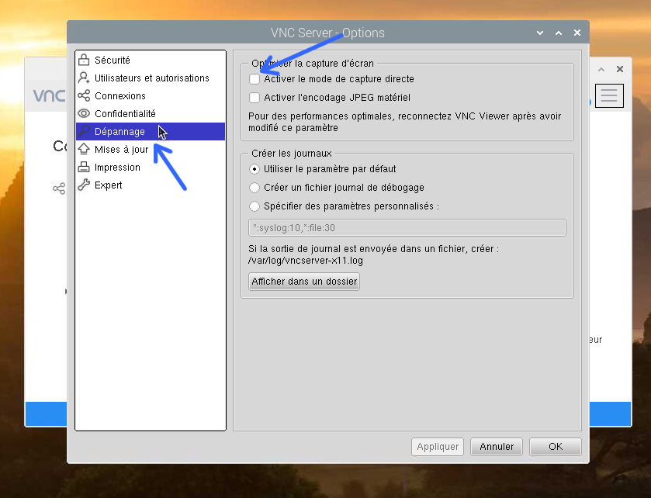
Task: Click the Appliquer button
Action: pyautogui.click(x=438, y=447)
